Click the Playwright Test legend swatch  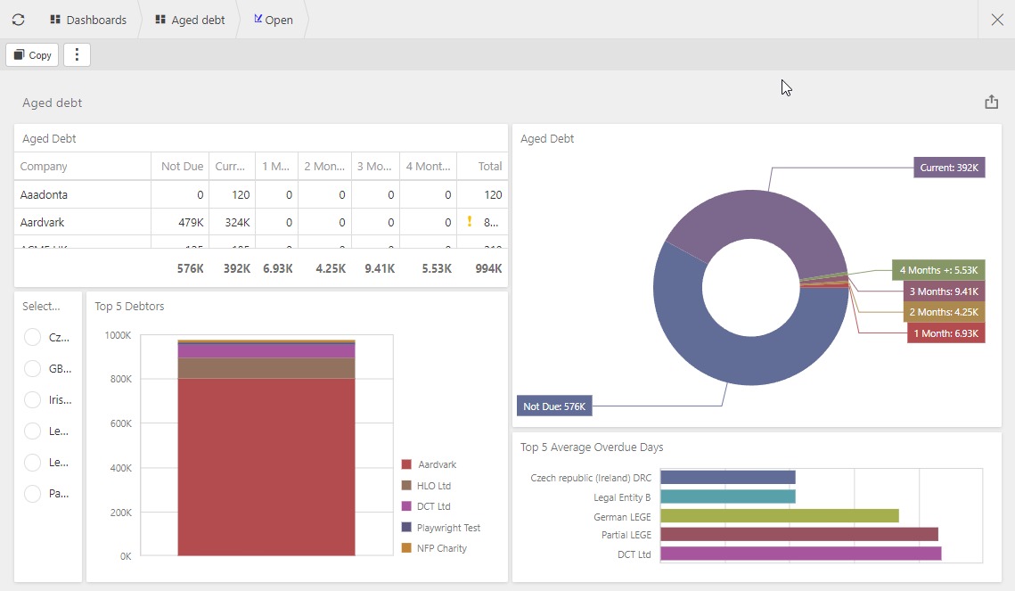tap(406, 528)
